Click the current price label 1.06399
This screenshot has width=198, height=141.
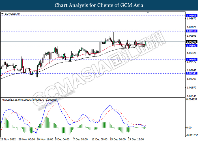(x=191, y=42)
